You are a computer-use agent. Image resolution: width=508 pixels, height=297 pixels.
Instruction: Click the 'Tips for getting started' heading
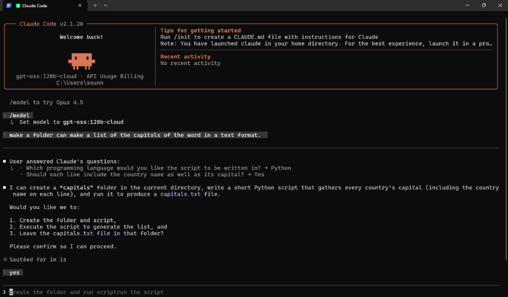pos(200,30)
